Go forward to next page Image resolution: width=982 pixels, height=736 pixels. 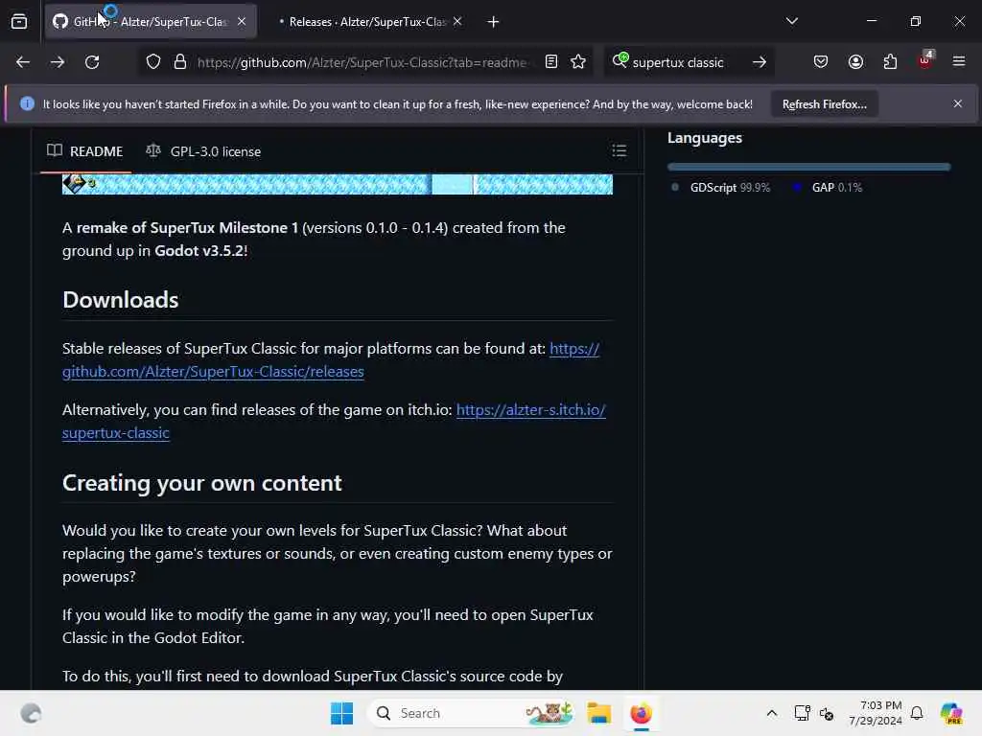(58, 62)
